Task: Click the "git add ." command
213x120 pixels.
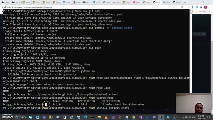Action: coord(96,11)
